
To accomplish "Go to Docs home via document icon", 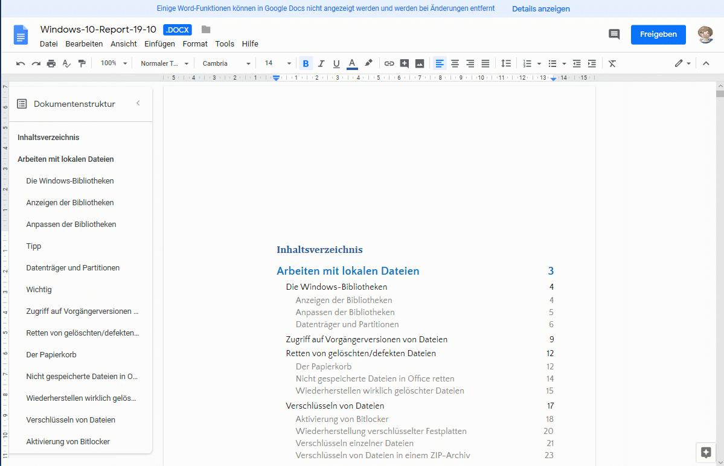I will coord(21,35).
